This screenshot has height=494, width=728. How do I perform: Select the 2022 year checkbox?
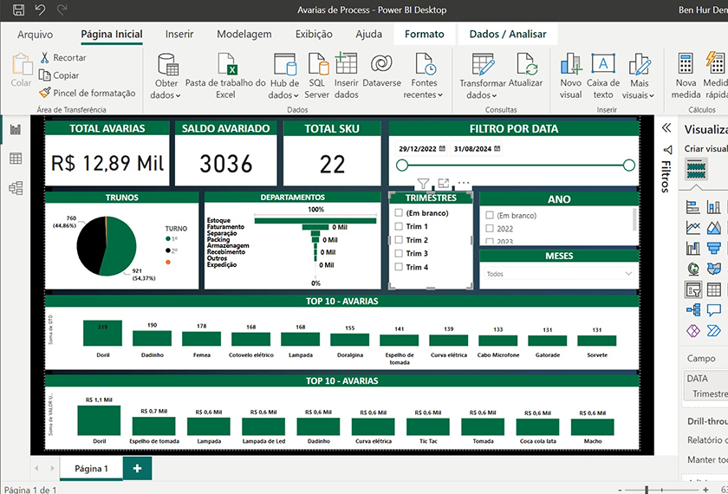pos(490,229)
